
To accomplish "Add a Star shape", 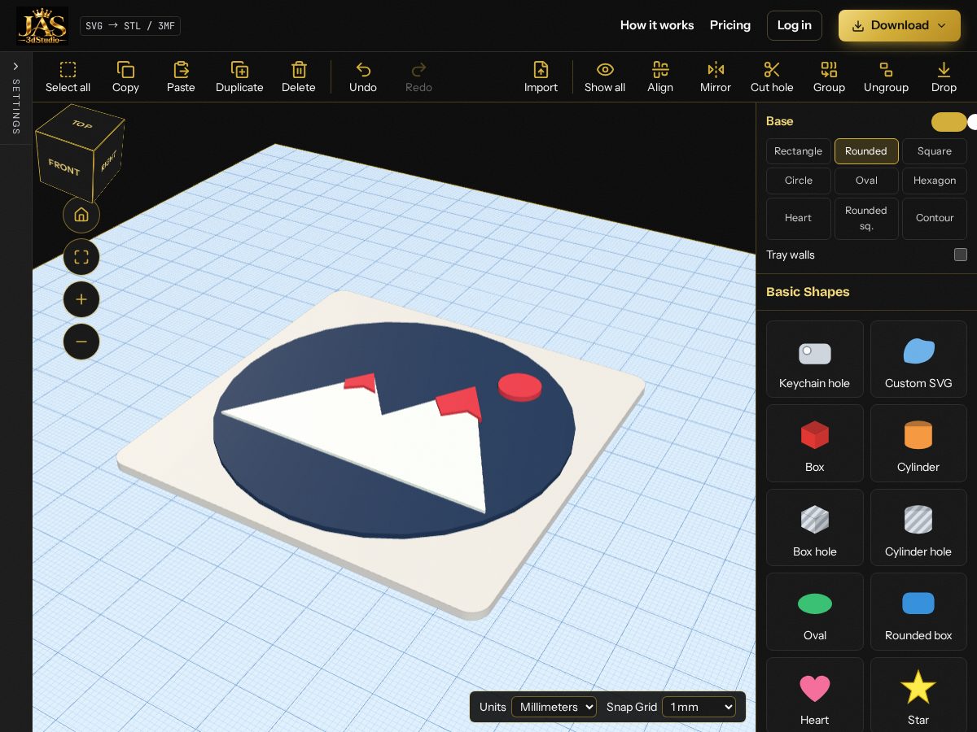I will coord(918,695).
